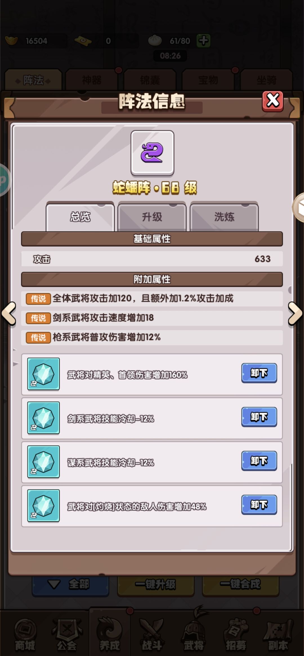Close the 阵法信息 dialog
Image resolution: width=304 pixels, height=656 pixels.
pos(273,101)
